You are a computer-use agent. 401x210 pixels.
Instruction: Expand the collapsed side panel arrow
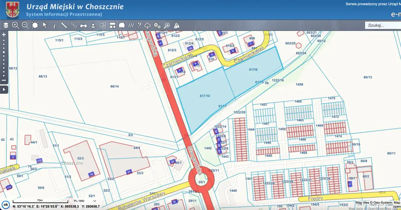pos(4,90)
